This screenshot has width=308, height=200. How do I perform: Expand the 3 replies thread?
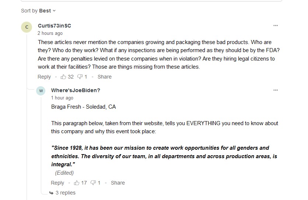[62, 193]
